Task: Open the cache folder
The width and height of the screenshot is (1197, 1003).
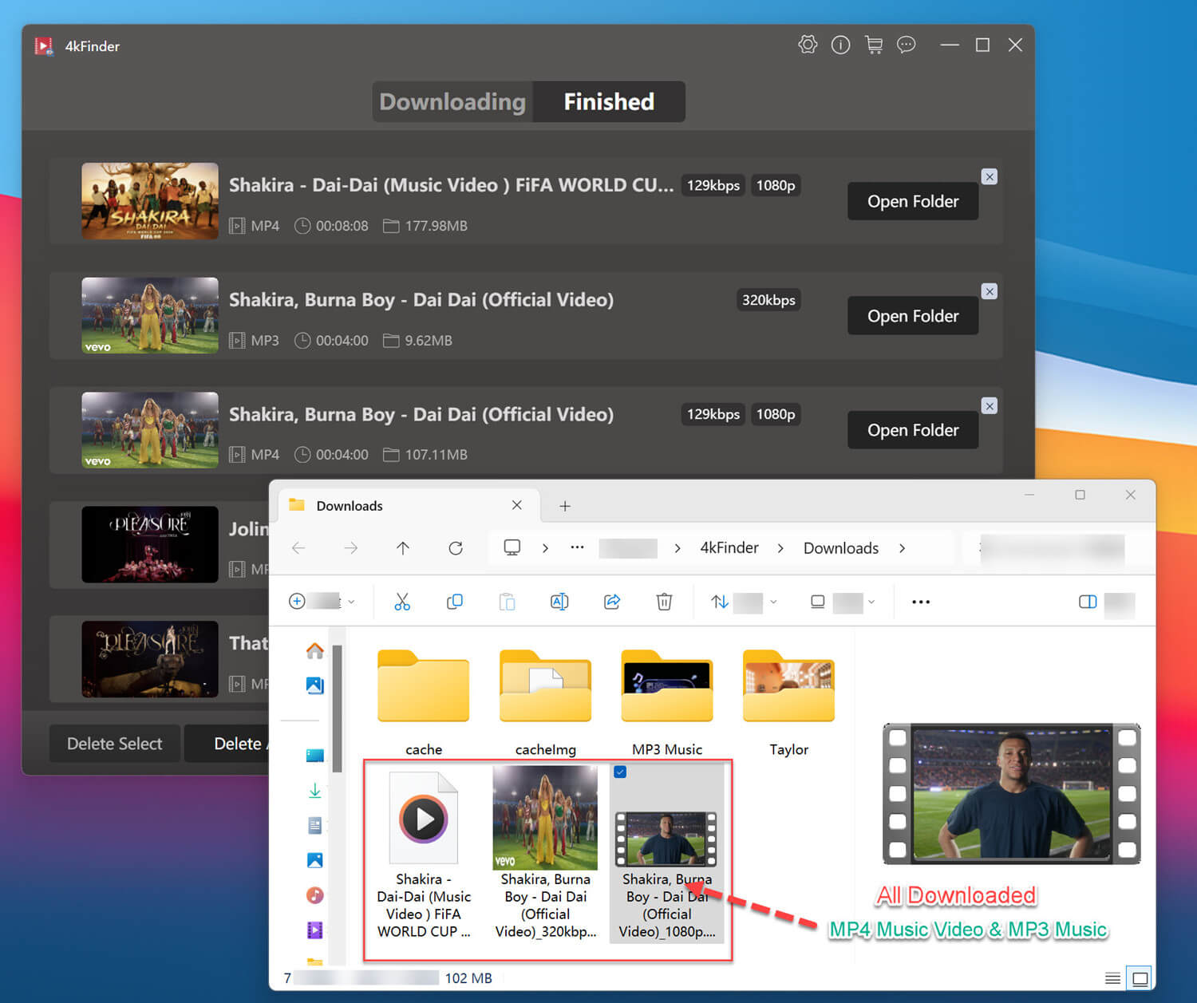Action: (424, 702)
